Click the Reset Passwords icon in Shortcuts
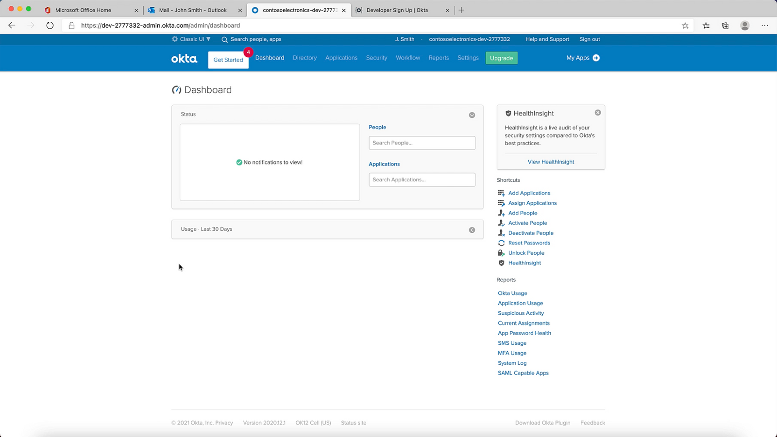777x437 pixels. pyautogui.click(x=501, y=243)
